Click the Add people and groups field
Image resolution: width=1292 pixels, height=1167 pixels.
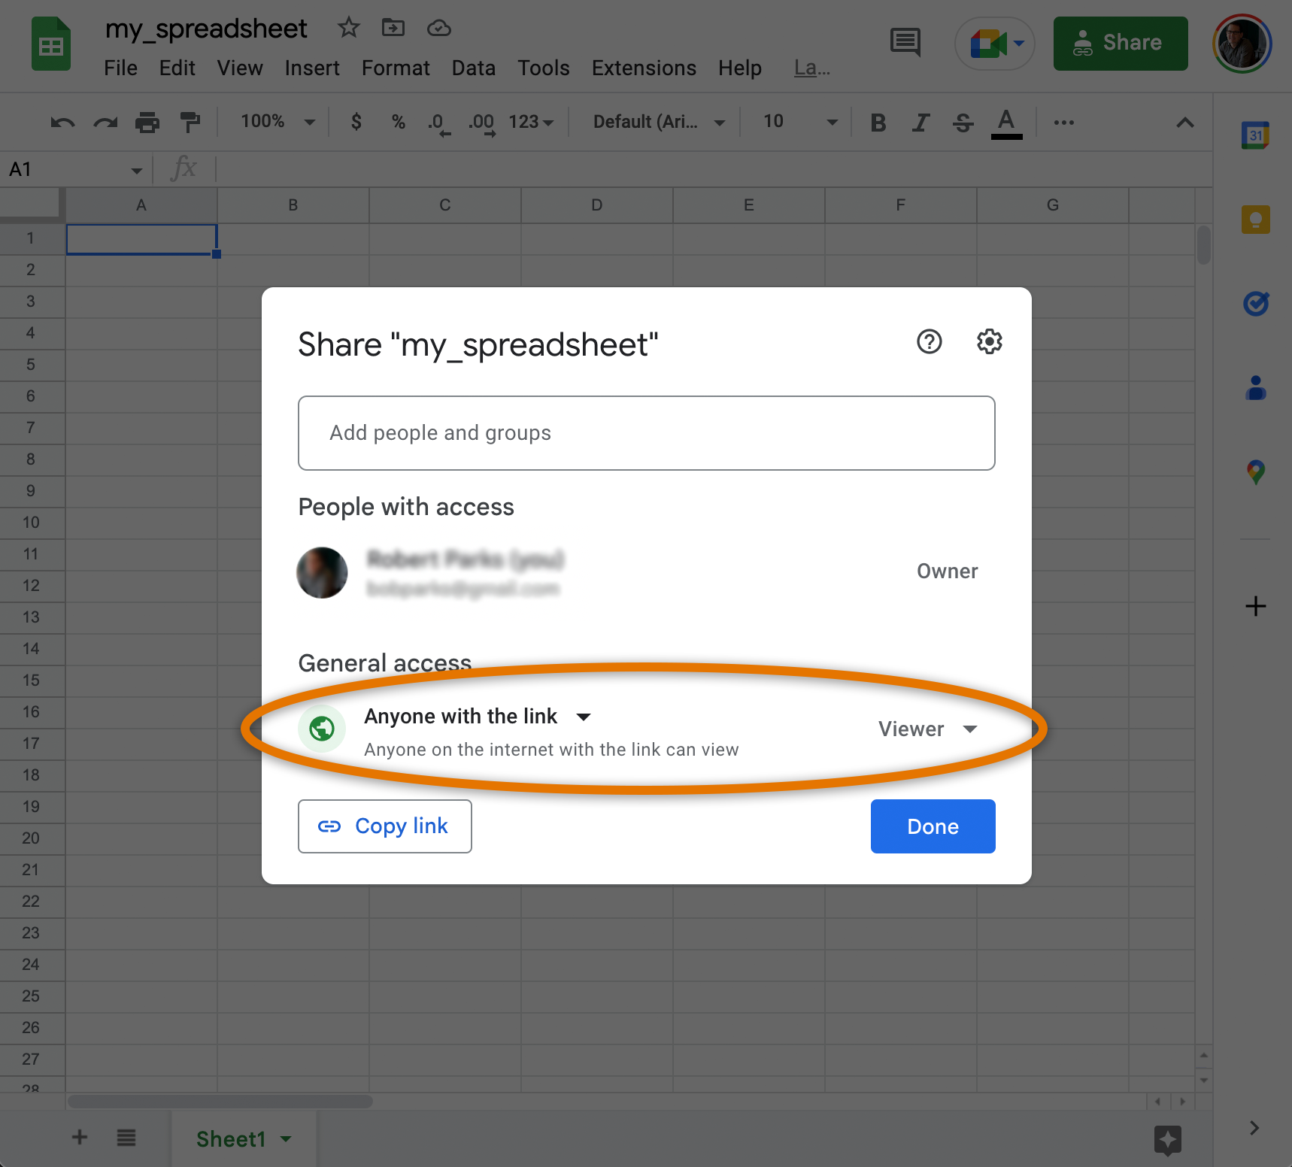(647, 433)
